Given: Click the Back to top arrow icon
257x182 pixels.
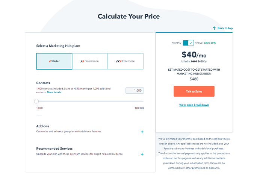Looking at the screenshot, I should click(214, 28).
